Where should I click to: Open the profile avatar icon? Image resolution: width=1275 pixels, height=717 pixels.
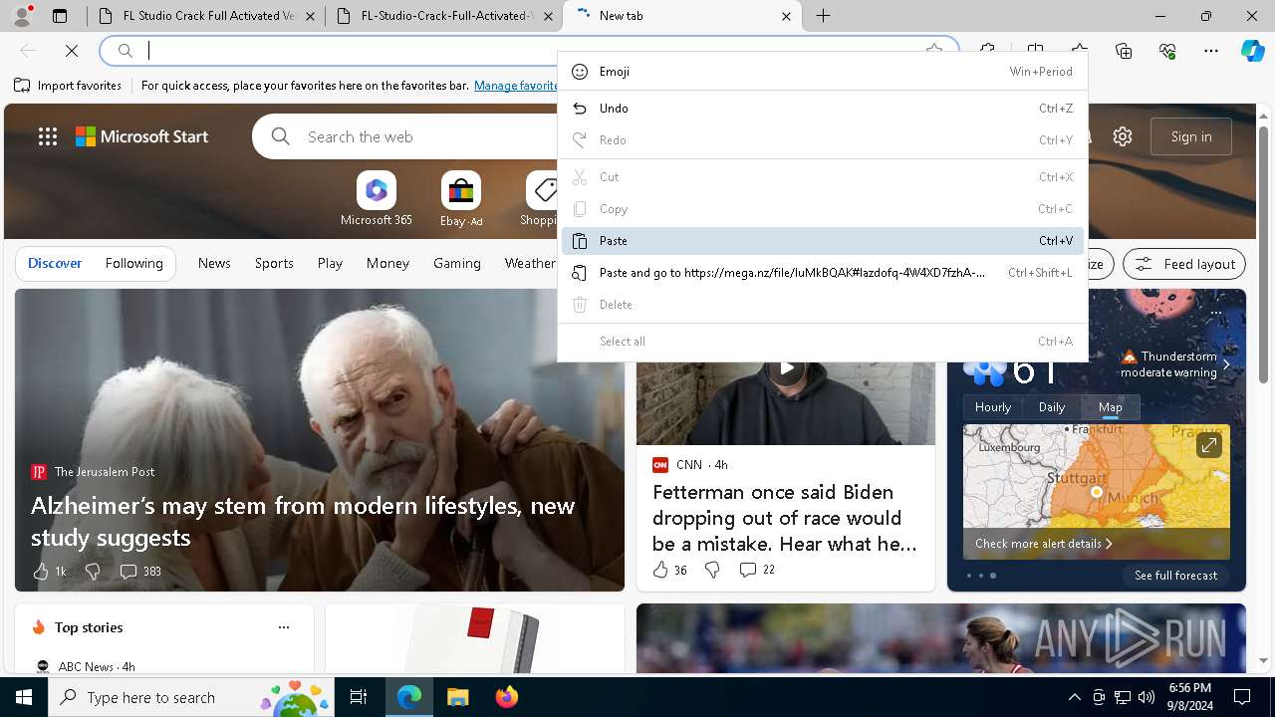coord(22,16)
